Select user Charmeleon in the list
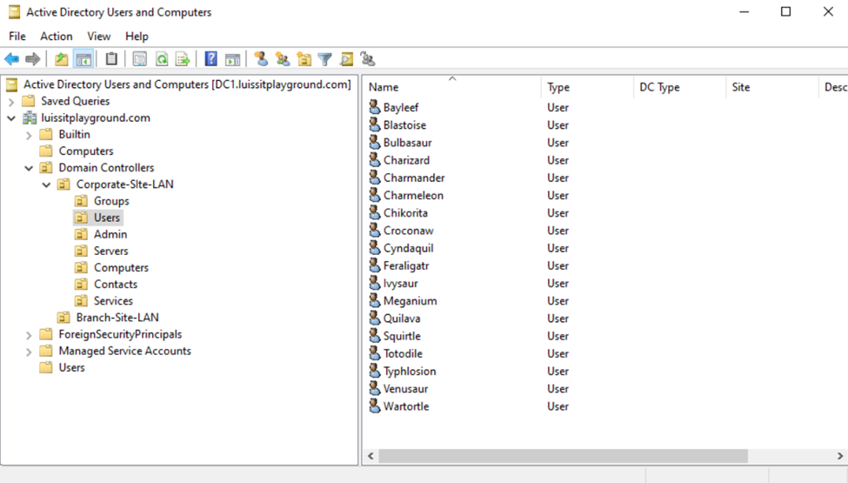848x483 pixels. pos(413,195)
